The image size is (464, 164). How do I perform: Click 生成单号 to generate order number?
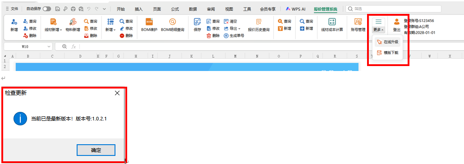tap(234, 35)
